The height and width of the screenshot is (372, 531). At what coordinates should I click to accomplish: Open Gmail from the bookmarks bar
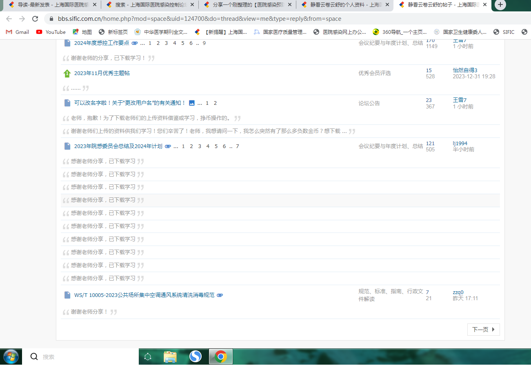(17, 31)
